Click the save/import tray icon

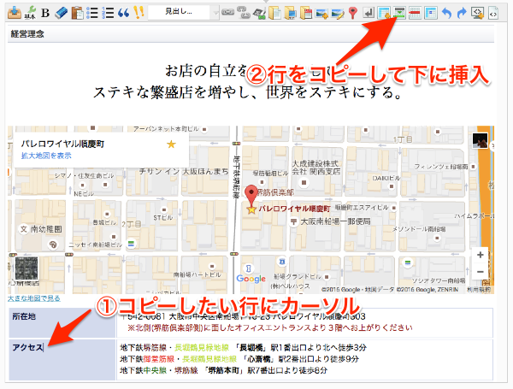coord(14,13)
